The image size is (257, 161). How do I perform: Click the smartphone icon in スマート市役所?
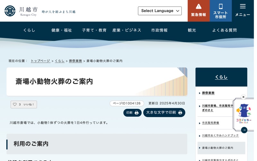(221, 6)
